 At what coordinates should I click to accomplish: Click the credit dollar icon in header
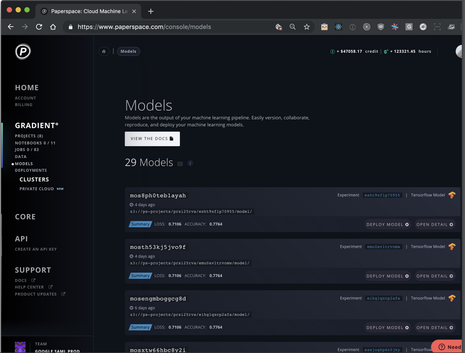(x=332, y=52)
